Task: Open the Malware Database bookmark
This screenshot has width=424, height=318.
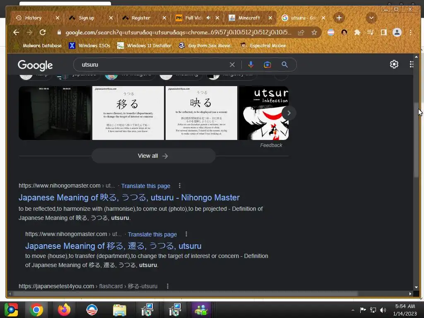Action: [38, 46]
